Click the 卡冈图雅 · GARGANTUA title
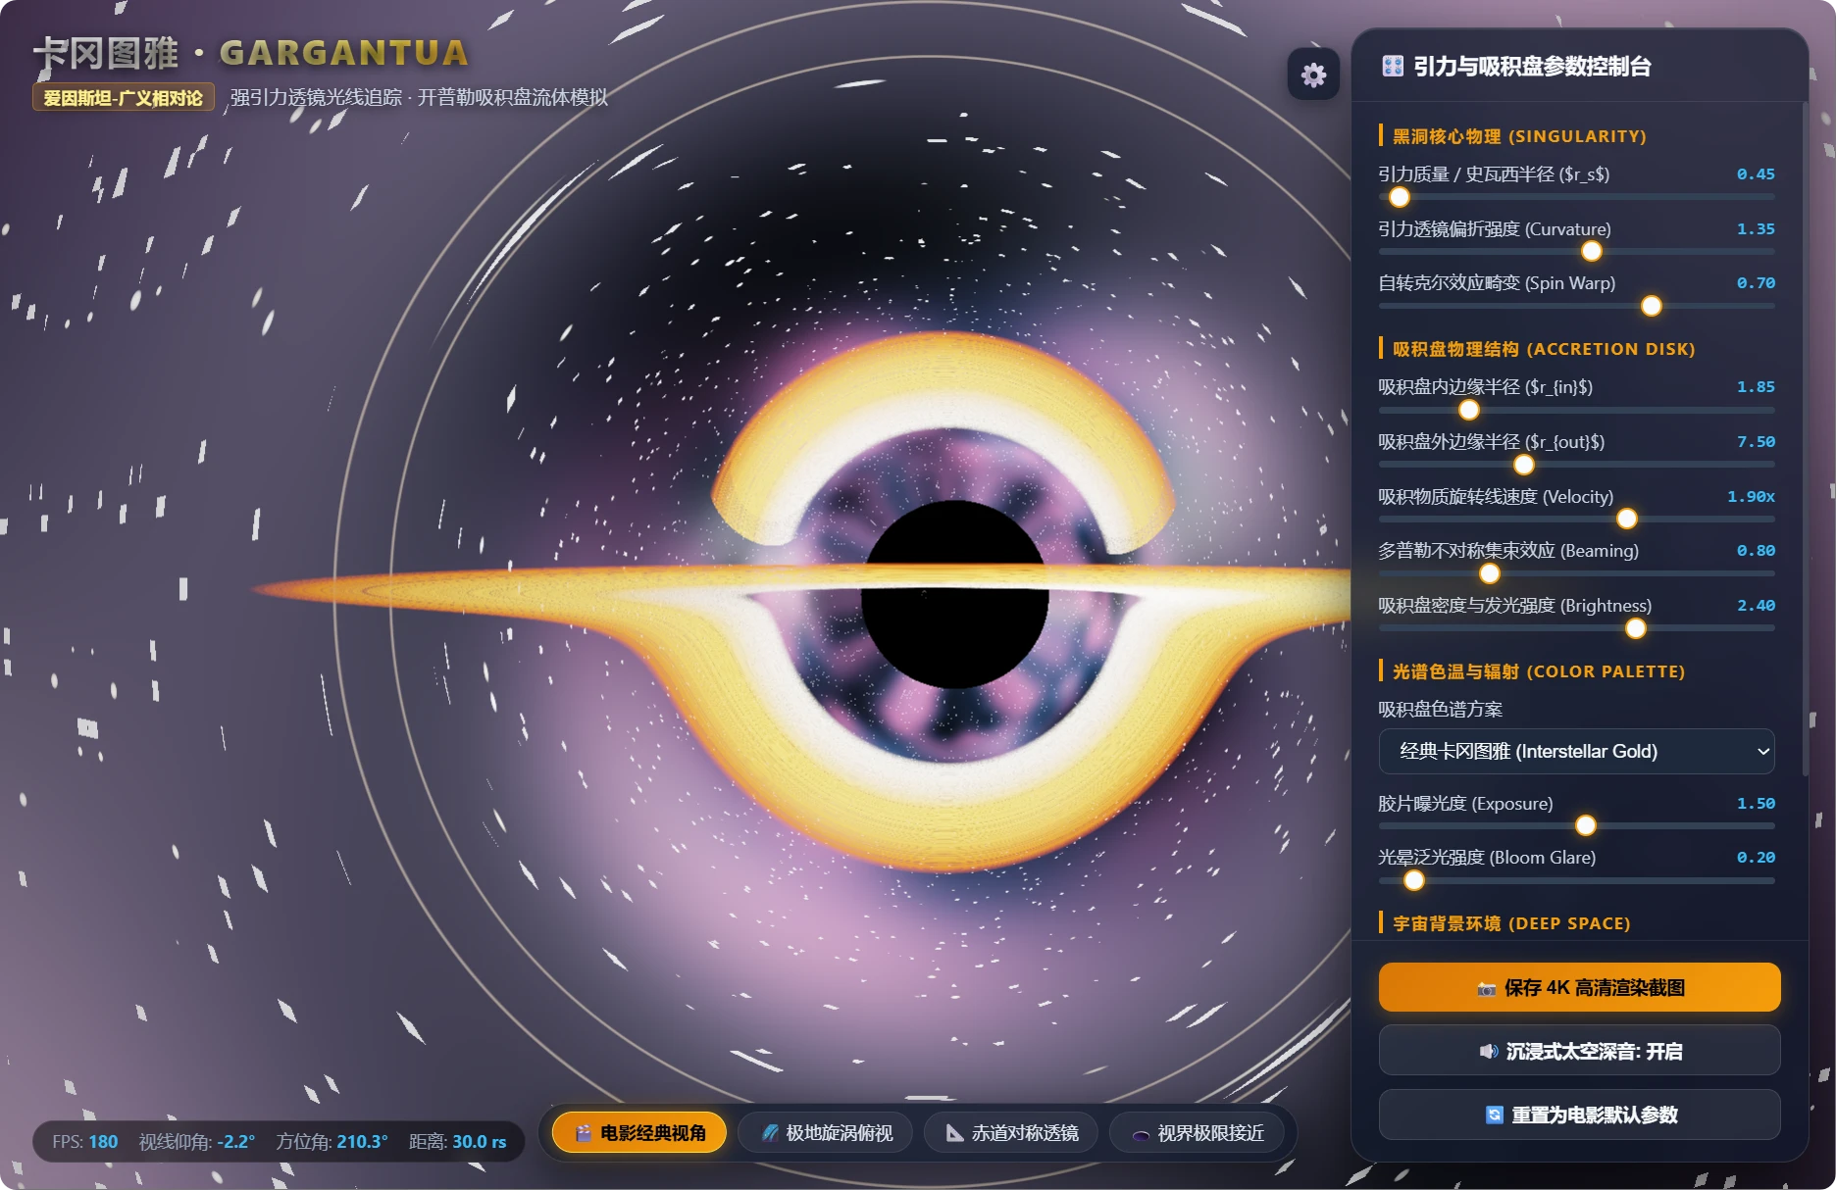This screenshot has height=1190, width=1836. click(x=251, y=53)
